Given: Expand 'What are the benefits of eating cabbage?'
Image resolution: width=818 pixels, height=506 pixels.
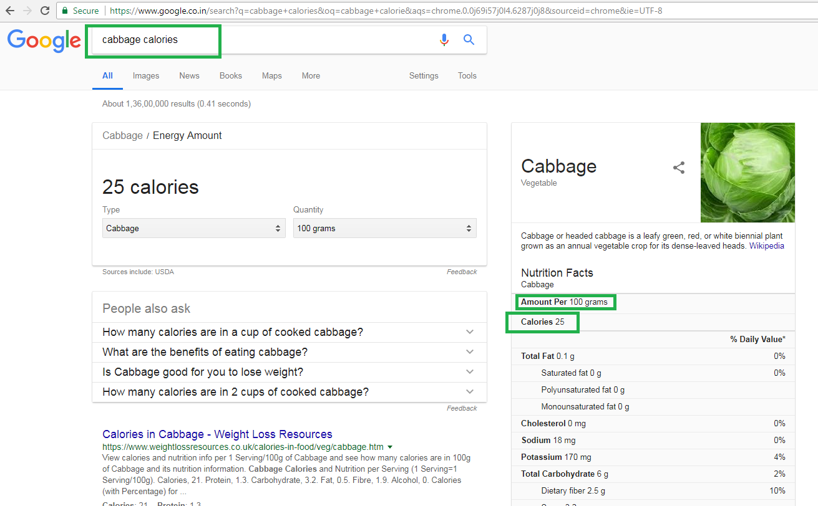Looking at the screenshot, I should coord(290,352).
